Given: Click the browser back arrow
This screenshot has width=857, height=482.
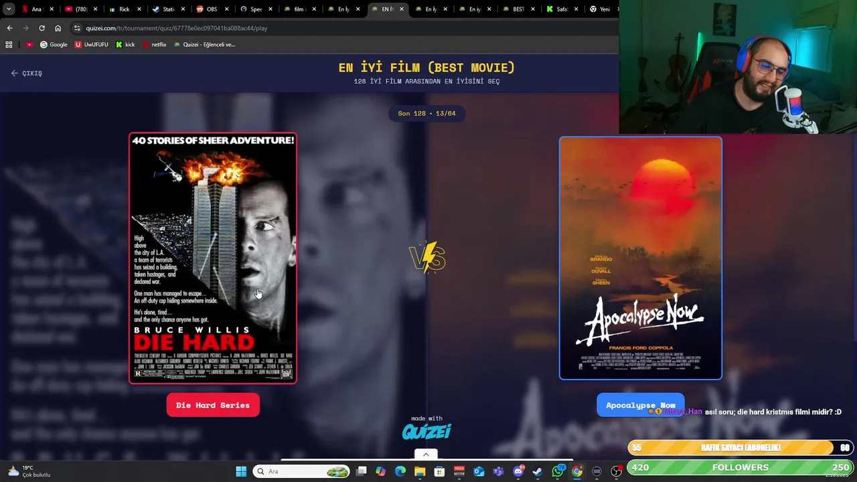Looking at the screenshot, I should pos(9,28).
